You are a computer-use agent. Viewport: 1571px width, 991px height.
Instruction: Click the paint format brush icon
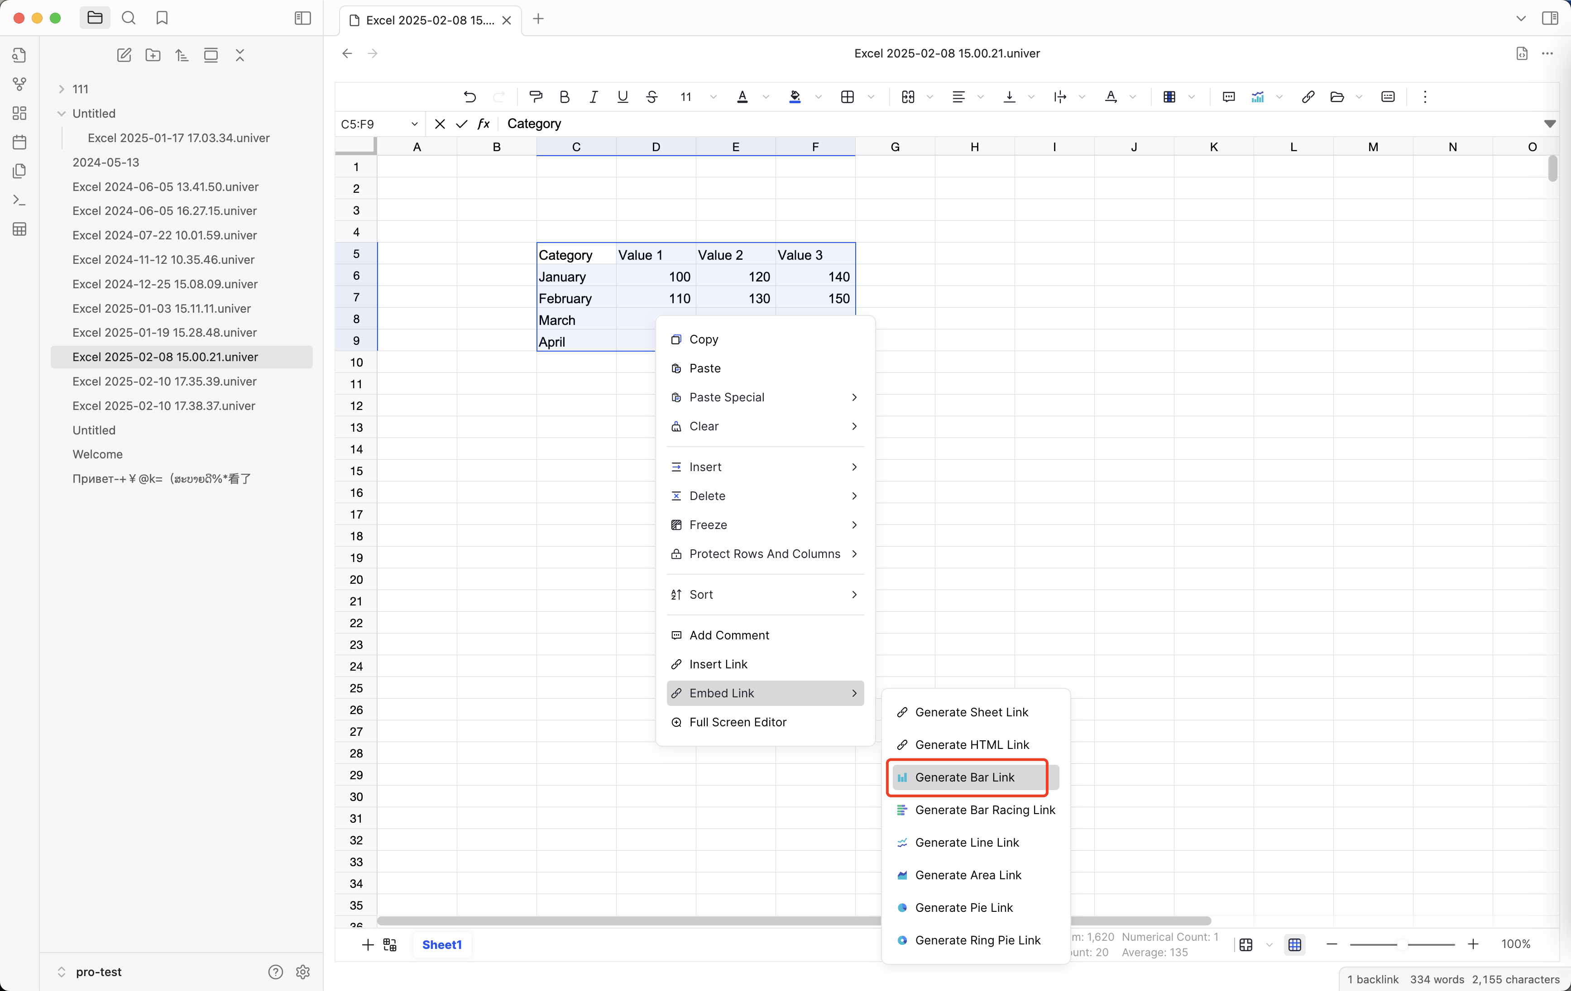tap(536, 96)
